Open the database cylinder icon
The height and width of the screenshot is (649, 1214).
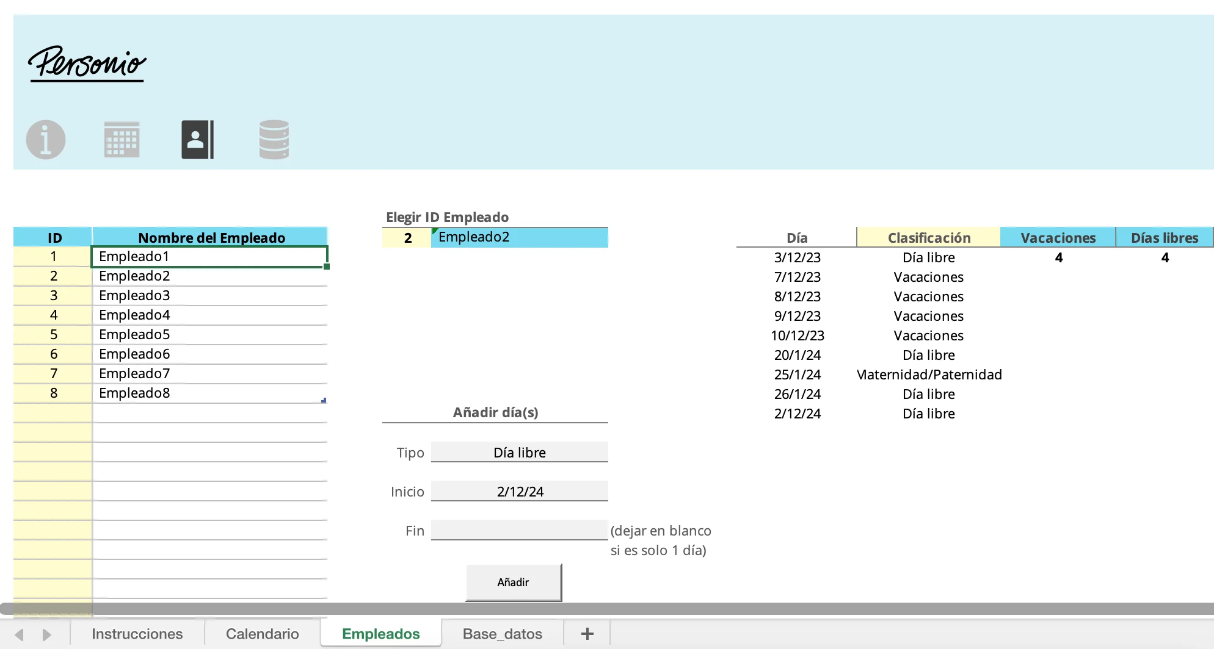click(274, 140)
